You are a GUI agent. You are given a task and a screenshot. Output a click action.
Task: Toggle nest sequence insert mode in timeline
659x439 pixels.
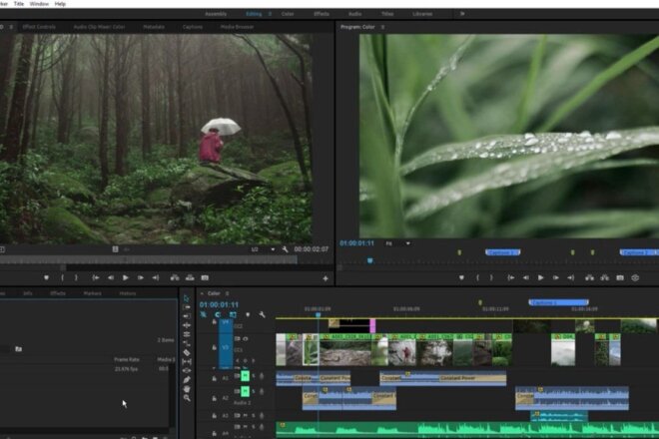click(203, 314)
